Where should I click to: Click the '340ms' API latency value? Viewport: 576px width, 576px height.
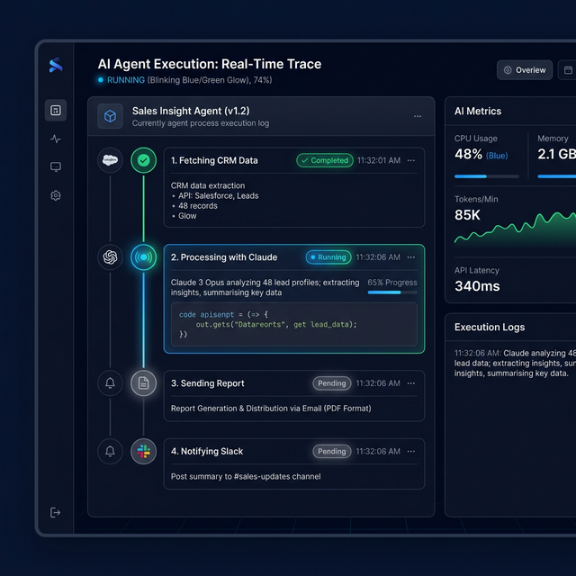click(477, 286)
